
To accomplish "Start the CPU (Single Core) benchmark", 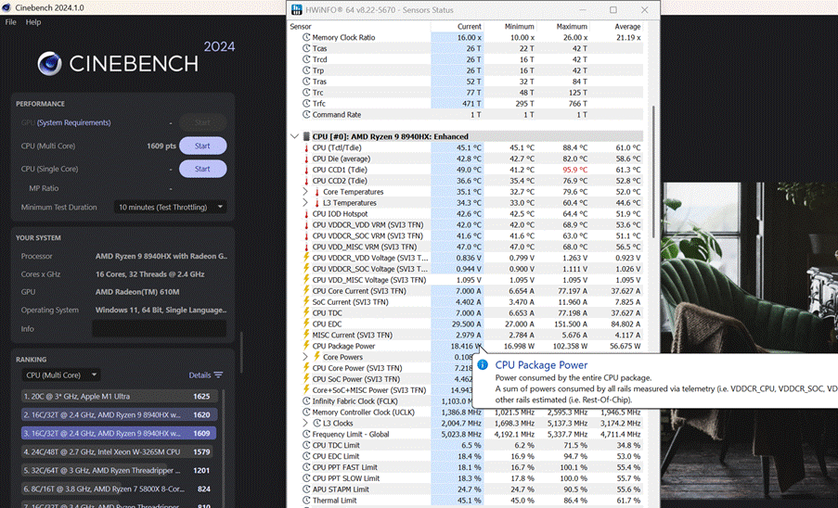I will pos(202,169).
